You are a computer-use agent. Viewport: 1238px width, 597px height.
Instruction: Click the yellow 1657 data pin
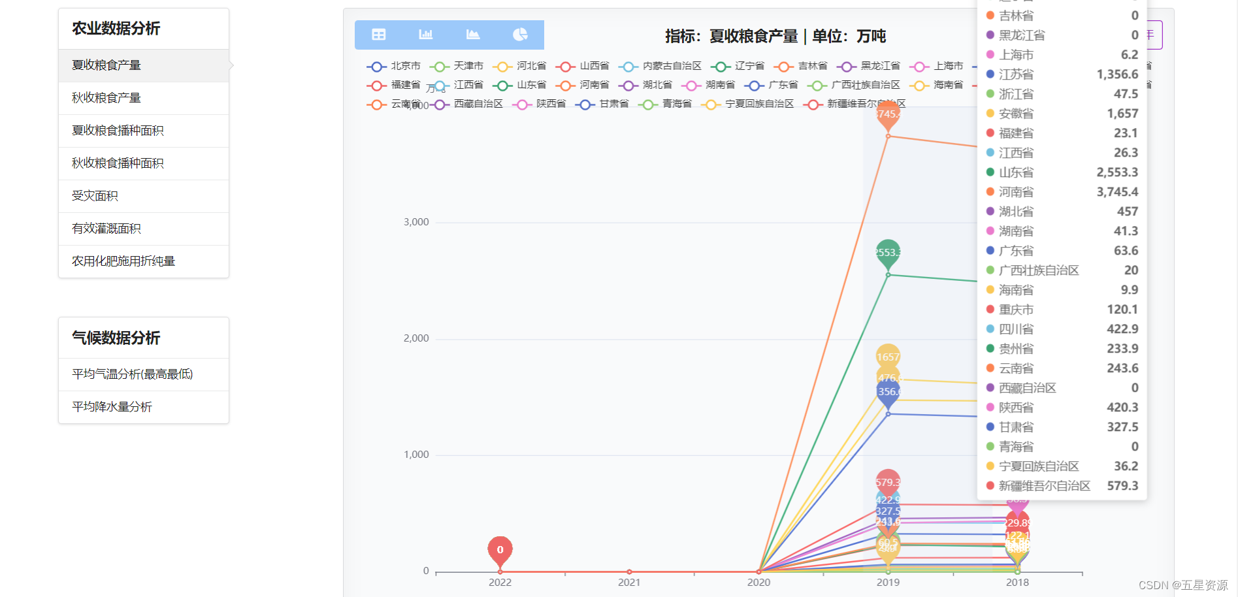pos(888,357)
